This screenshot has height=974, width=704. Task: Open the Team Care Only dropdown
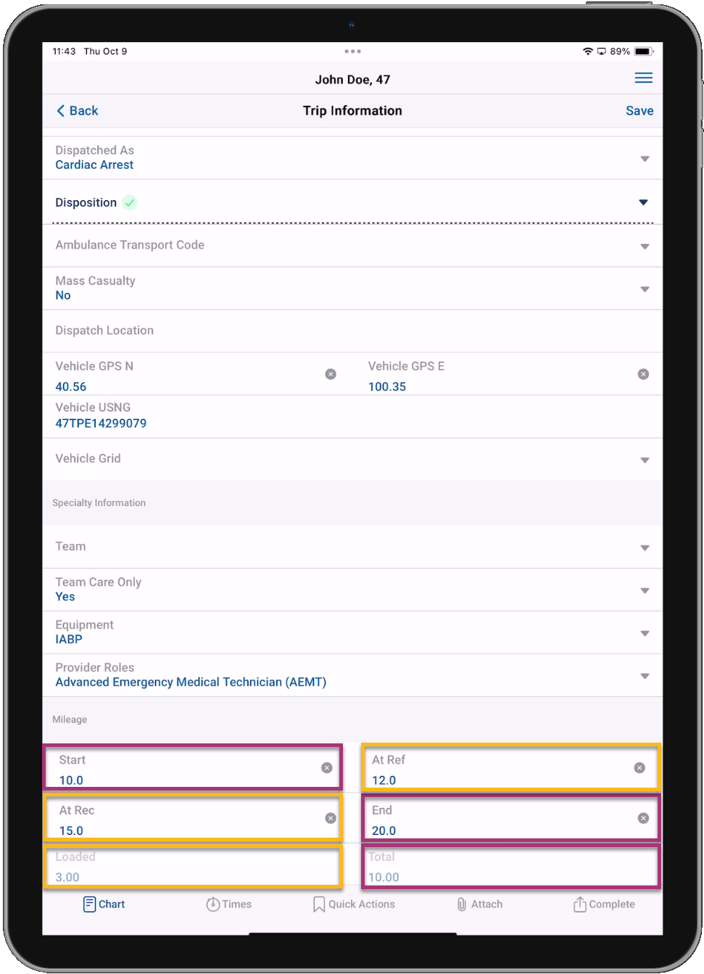coord(644,590)
